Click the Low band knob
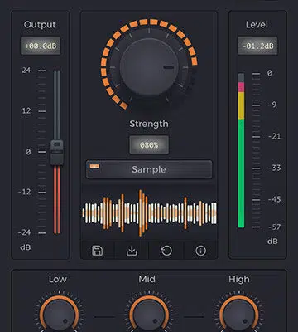The height and width of the screenshot is (332, 298). point(59,315)
